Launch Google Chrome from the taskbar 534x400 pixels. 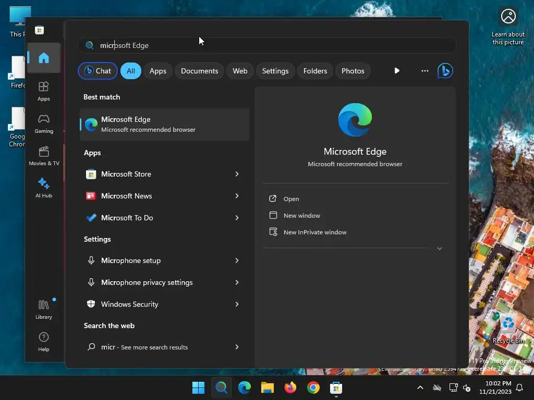[313, 387]
